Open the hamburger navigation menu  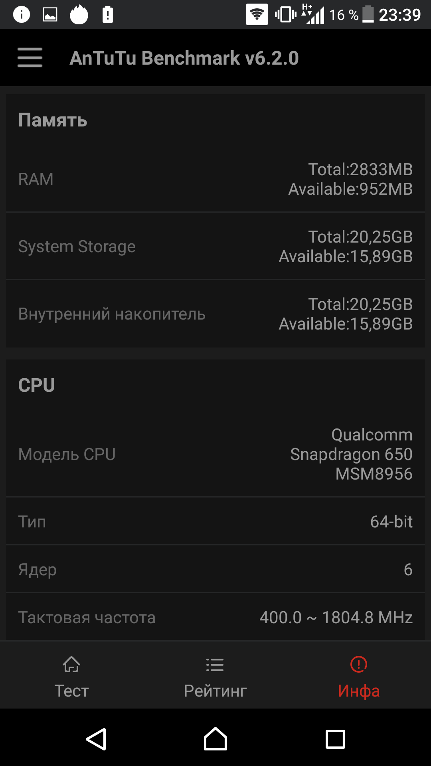coord(30,57)
